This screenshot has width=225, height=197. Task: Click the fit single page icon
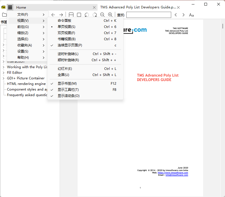tap(79, 15)
